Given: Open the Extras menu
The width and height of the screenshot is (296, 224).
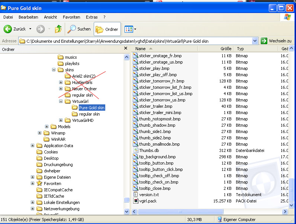Looking at the screenshot, I should point(92,17).
